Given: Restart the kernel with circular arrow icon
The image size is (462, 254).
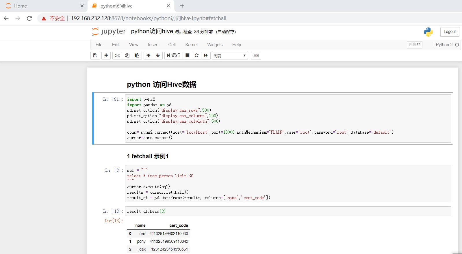Looking at the screenshot, I should [197, 55].
